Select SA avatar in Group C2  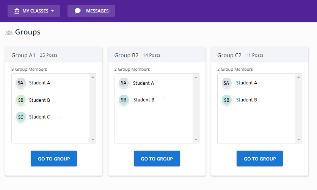226,83
